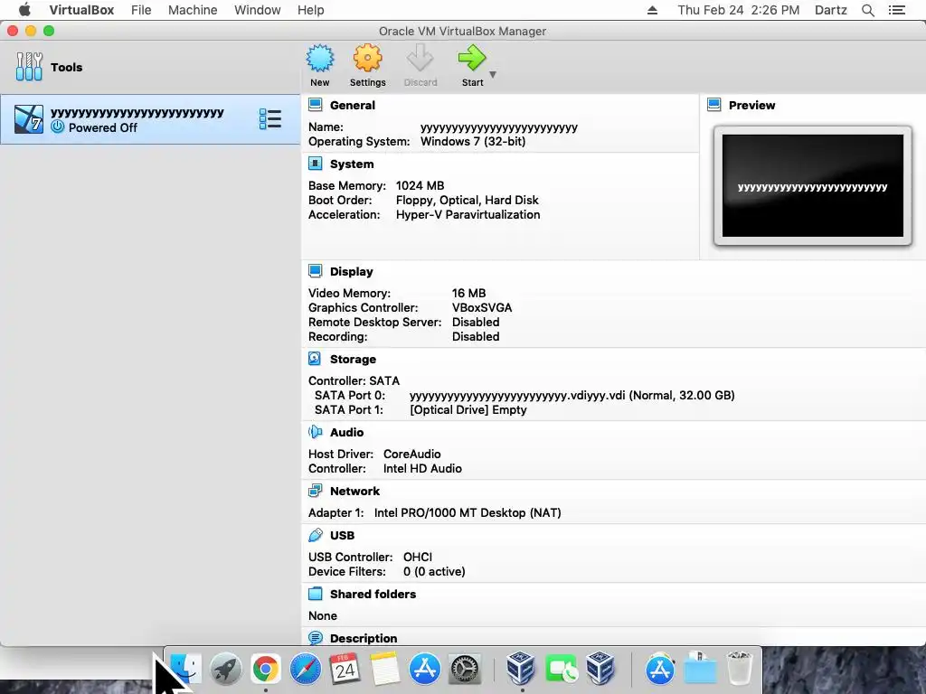
Task: Click Intel PRO/1000 MT Desktop (NAT) adapter
Action: tap(468, 513)
